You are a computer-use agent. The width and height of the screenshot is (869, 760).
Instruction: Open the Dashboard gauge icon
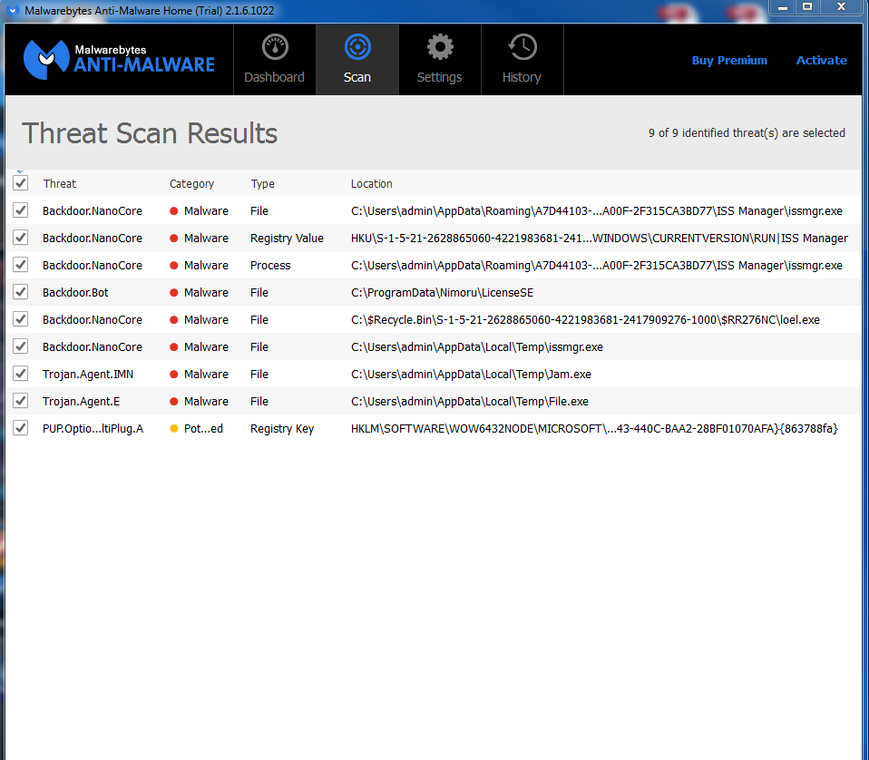tap(275, 47)
